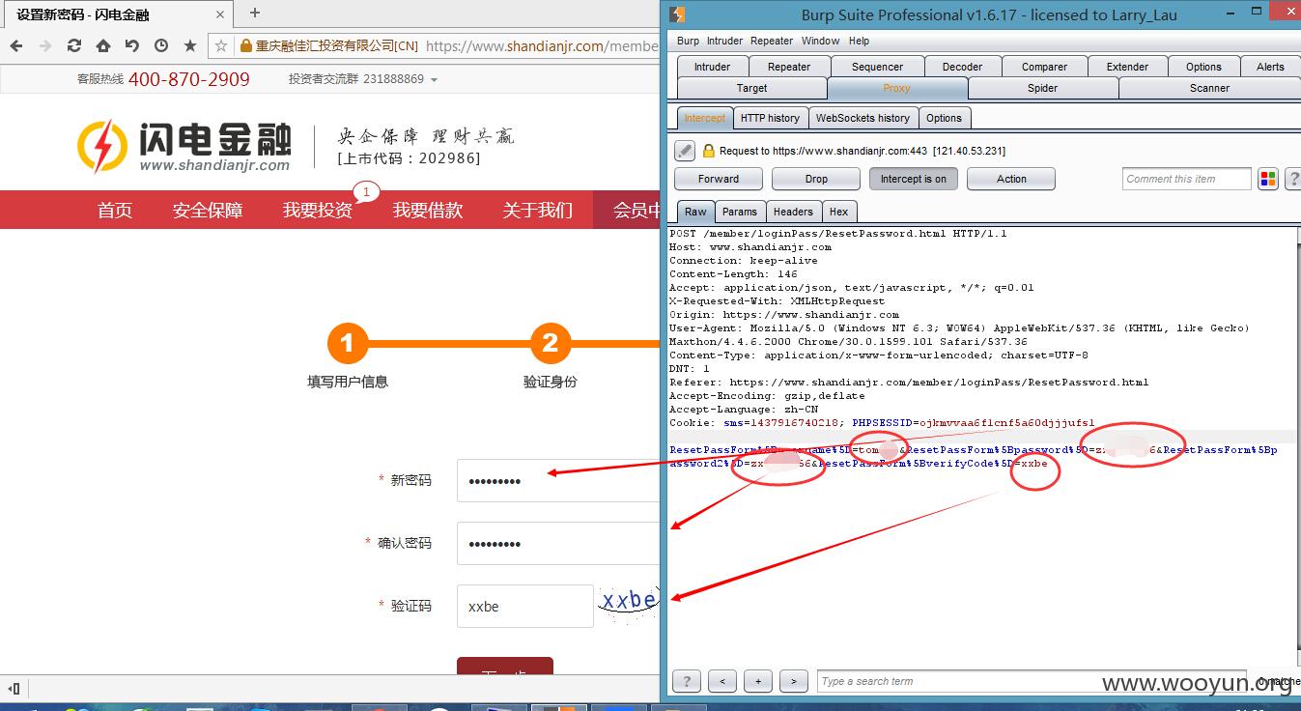Expand the 投资者交流群 dropdown arrow
The image size is (1301, 711).
[434, 80]
